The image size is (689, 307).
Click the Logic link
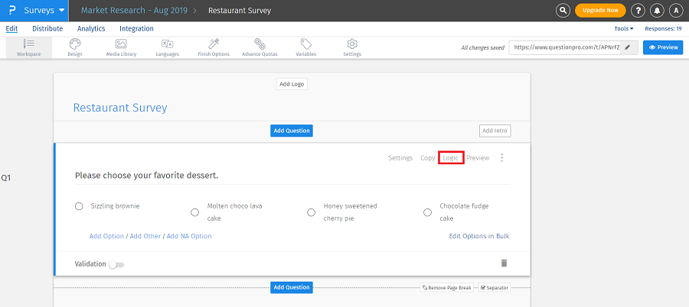451,158
